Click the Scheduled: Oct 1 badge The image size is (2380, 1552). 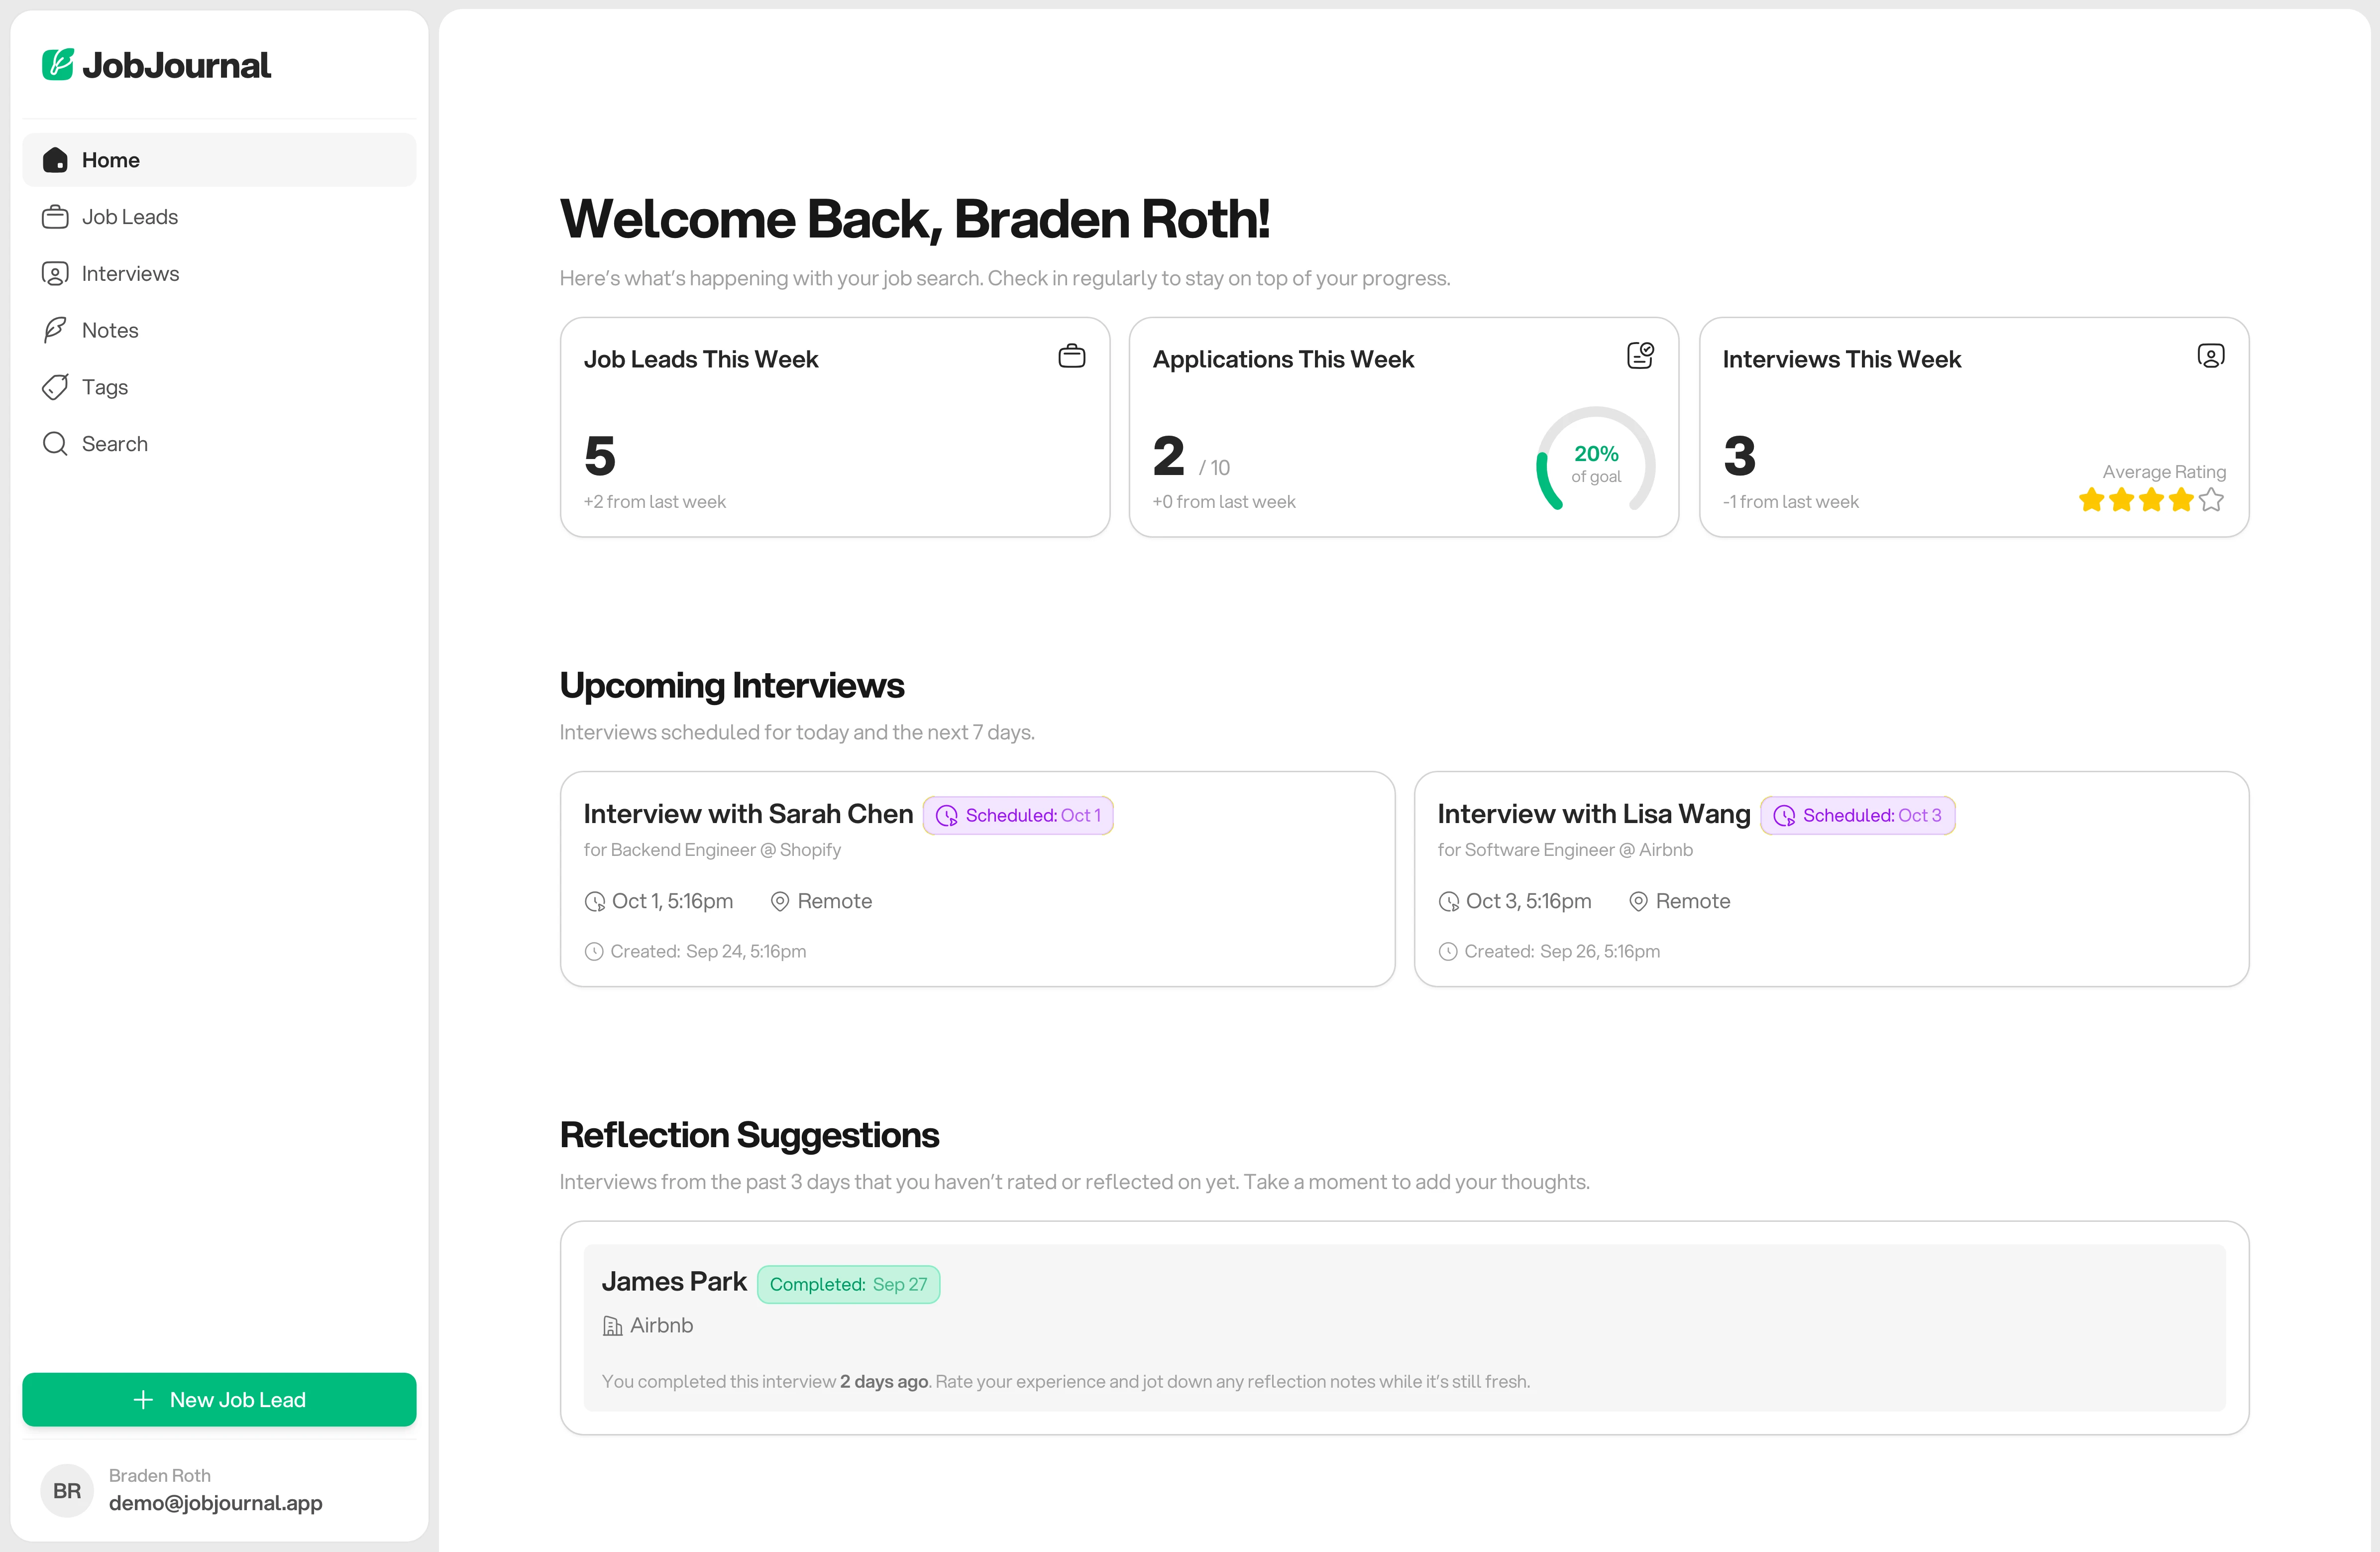click(1018, 816)
